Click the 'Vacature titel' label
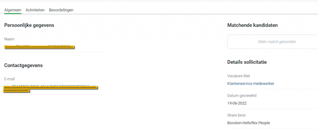The image size is (318, 131). pyautogui.click(x=238, y=76)
